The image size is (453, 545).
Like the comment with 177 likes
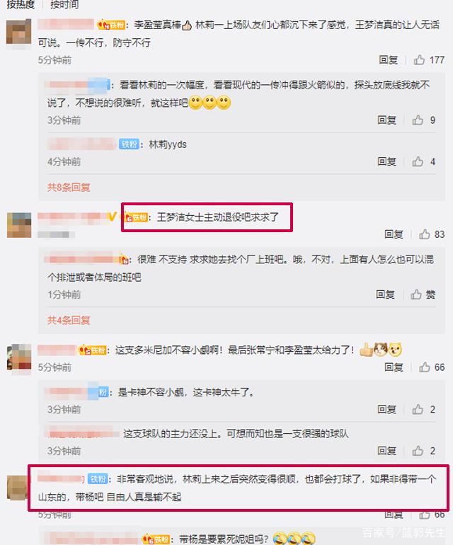pos(419,59)
